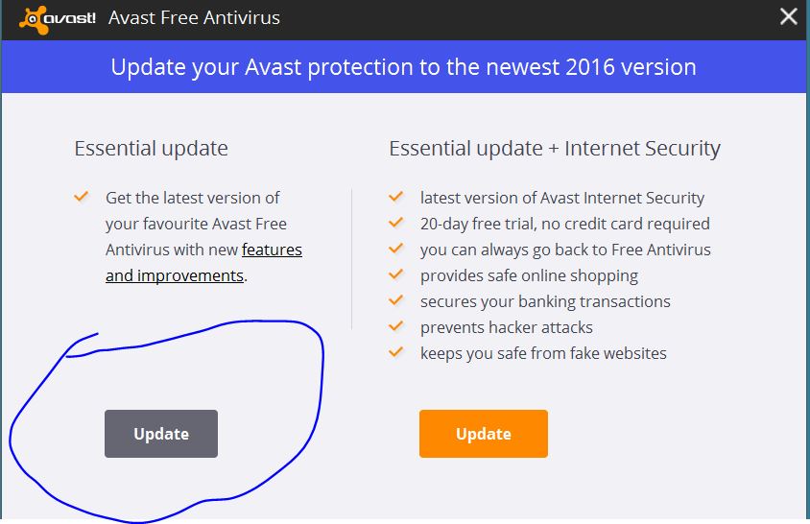
Task: Click checkmark beside 'provides safe online shopping'
Action: point(395,274)
